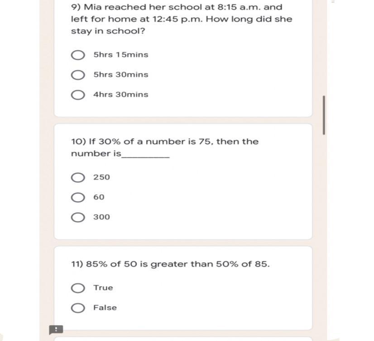Select radio button beside 250
The image size is (374, 341).
tap(78, 177)
